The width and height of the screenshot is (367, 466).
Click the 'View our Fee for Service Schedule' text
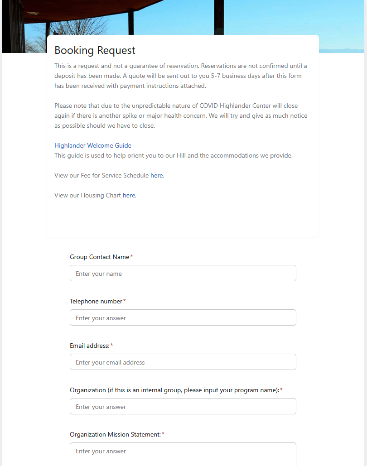click(x=101, y=175)
